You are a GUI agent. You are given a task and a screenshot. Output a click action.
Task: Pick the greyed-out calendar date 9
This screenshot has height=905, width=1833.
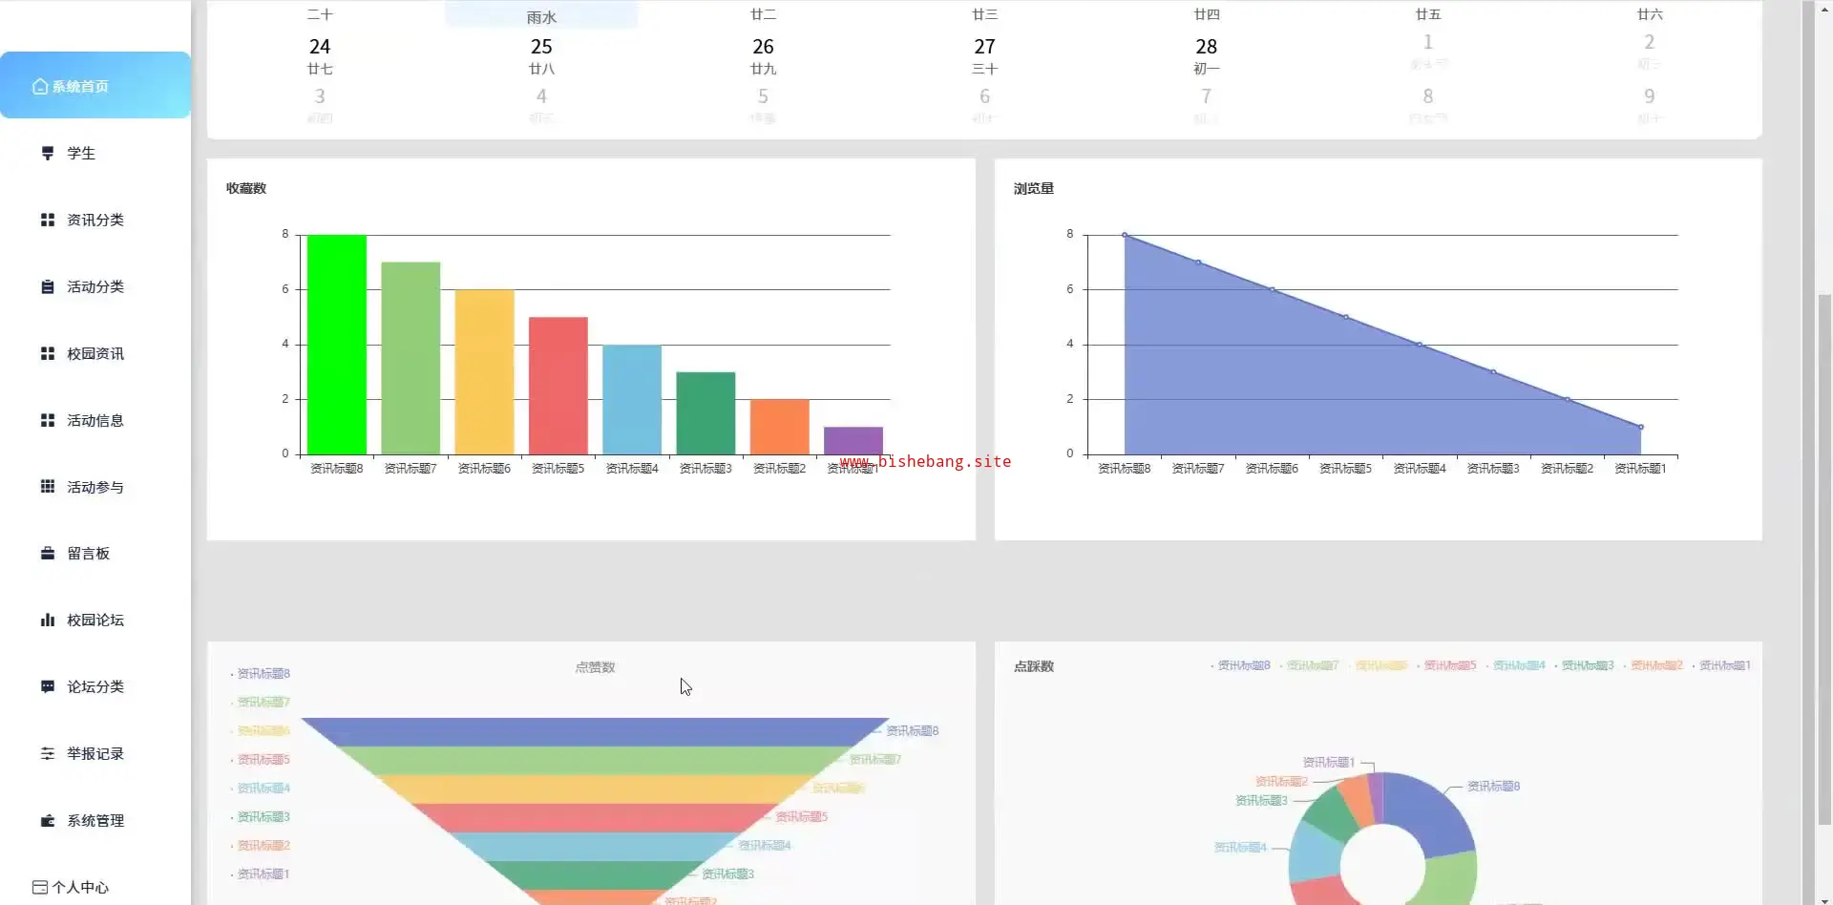1650,105
